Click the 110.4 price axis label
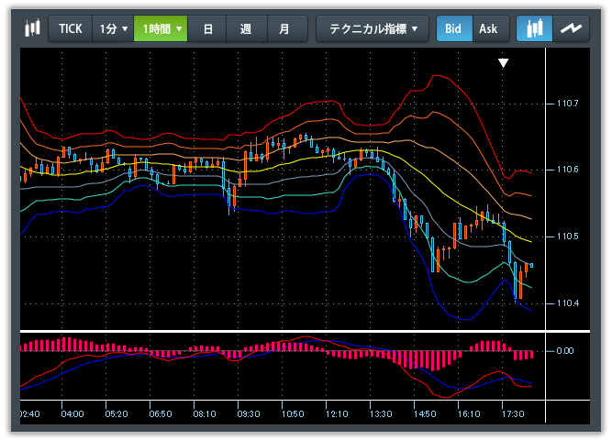 [x=568, y=303]
